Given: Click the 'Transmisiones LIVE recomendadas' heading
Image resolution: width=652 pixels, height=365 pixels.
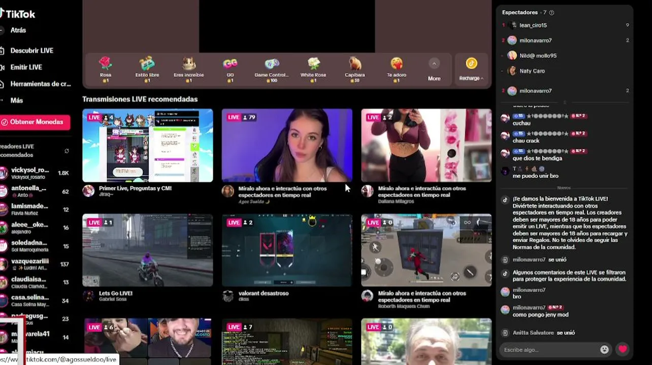Looking at the screenshot, I should click(140, 99).
